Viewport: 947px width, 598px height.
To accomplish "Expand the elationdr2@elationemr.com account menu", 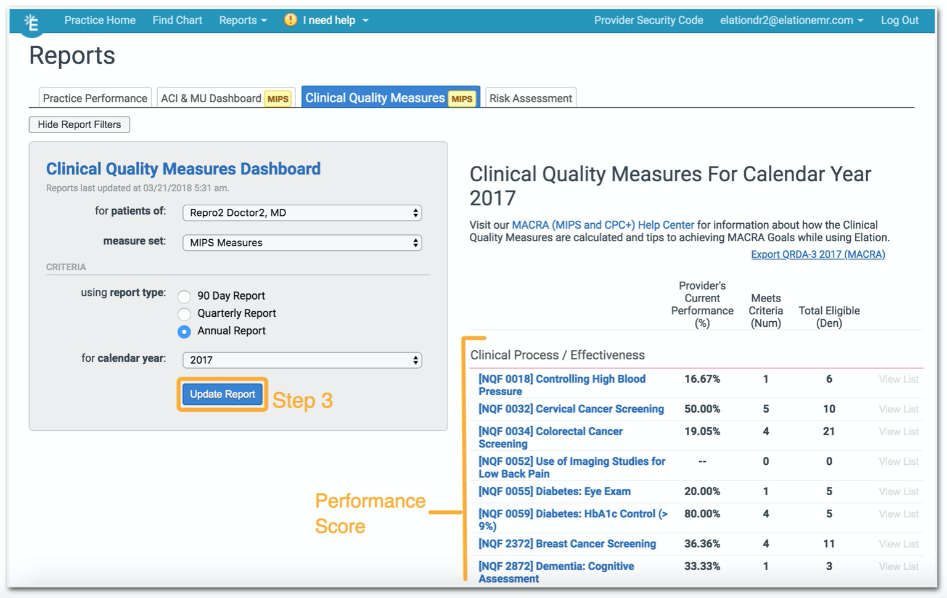I will [791, 20].
